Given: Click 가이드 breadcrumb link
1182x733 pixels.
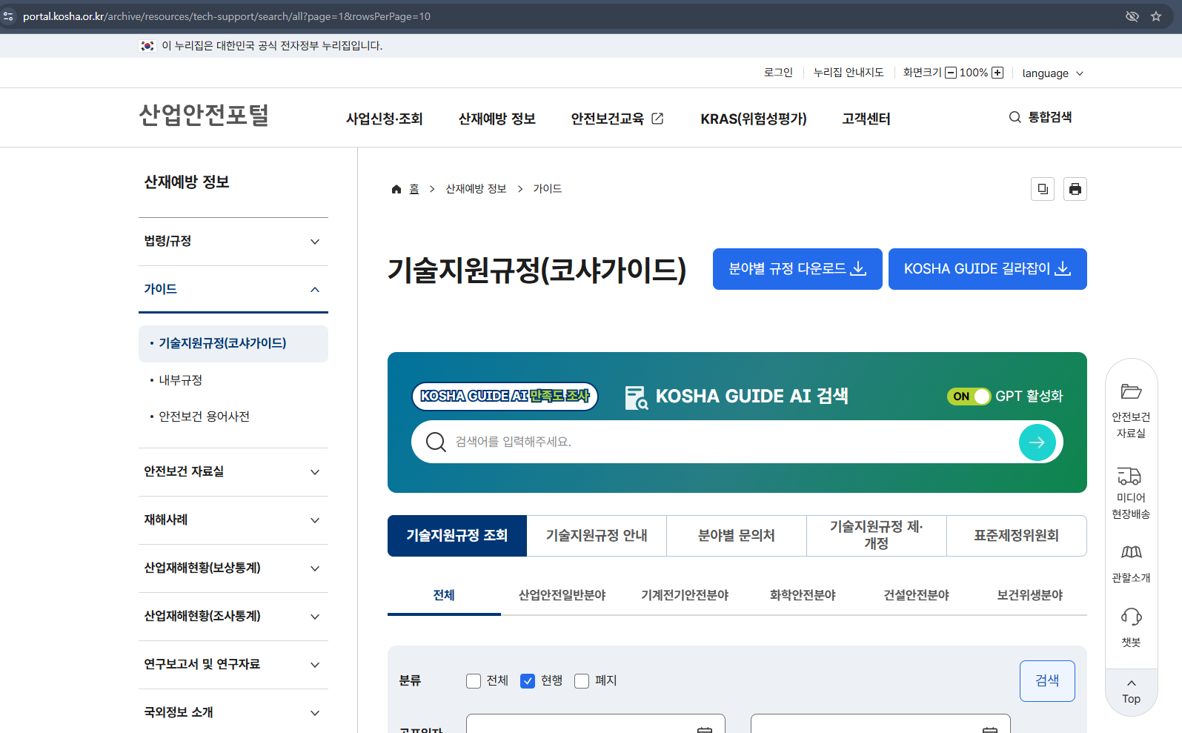Looking at the screenshot, I should (x=548, y=189).
